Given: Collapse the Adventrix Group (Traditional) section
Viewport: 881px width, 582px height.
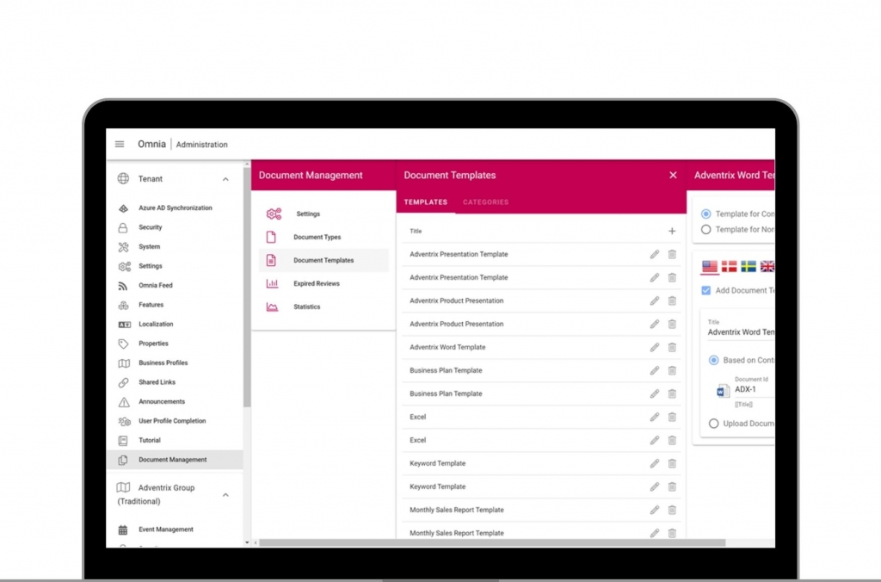Looking at the screenshot, I should pyautogui.click(x=225, y=495).
